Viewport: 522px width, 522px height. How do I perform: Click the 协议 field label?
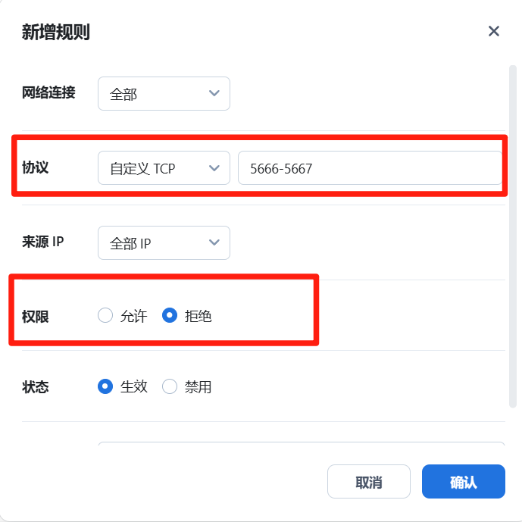click(36, 167)
